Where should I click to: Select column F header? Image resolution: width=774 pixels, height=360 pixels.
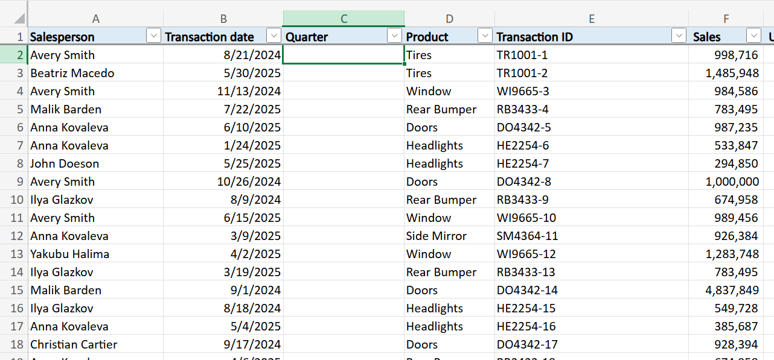(x=726, y=18)
